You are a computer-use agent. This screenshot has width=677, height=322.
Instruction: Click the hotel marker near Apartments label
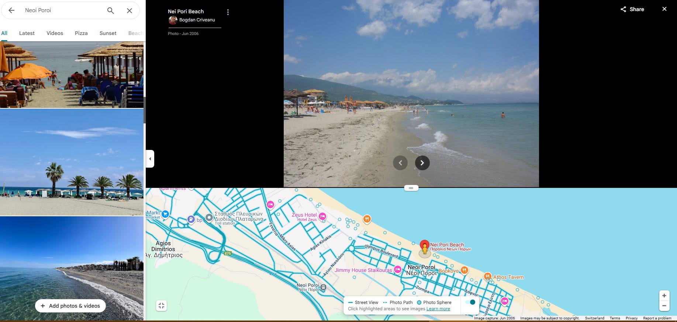(x=270, y=204)
